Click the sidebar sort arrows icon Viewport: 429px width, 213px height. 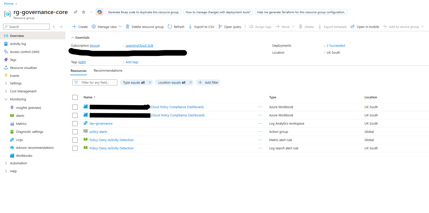coord(54,27)
